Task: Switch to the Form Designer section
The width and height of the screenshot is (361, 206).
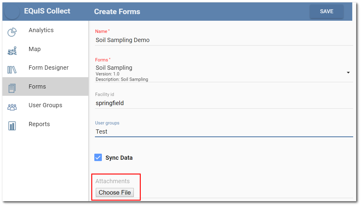Action: [49, 68]
